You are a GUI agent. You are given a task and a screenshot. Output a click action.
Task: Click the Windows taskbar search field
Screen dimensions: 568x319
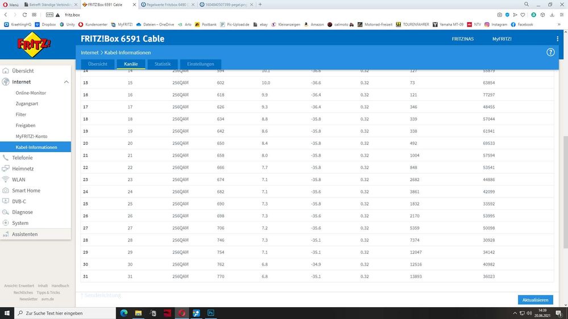pyautogui.click(x=64, y=313)
